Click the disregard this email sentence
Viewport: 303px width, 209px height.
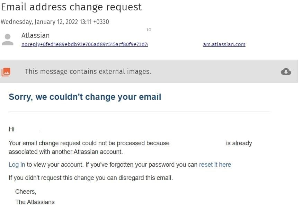point(91,178)
